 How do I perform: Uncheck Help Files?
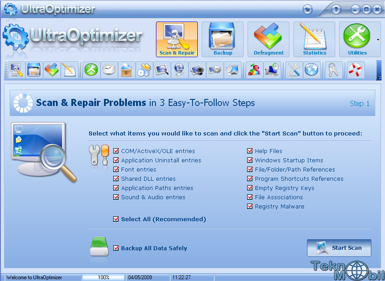click(250, 151)
